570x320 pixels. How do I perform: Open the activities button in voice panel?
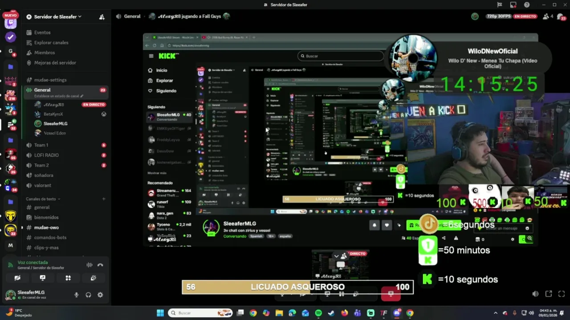coord(68,278)
